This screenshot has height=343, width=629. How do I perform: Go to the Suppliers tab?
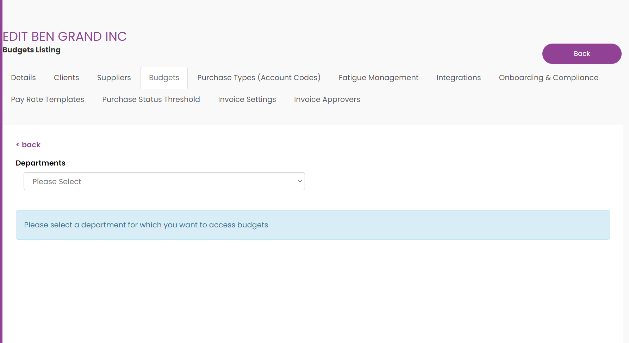click(x=114, y=78)
